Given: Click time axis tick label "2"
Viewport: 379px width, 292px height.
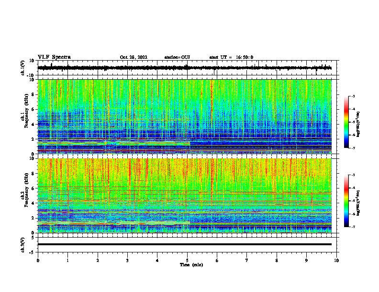Looking at the screenshot, I should tap(98, 261).
